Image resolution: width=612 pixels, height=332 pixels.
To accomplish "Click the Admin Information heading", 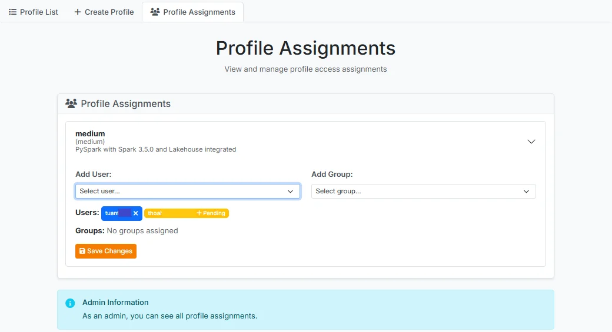I will (115, 303).
